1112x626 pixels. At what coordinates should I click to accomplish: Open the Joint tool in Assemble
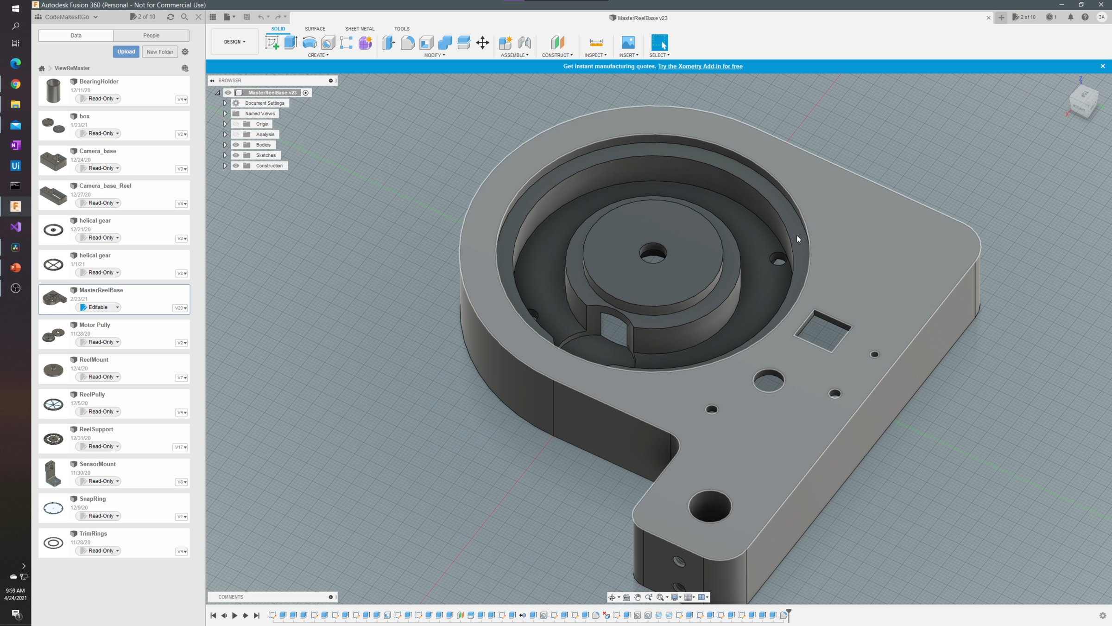tap(524, 43)
